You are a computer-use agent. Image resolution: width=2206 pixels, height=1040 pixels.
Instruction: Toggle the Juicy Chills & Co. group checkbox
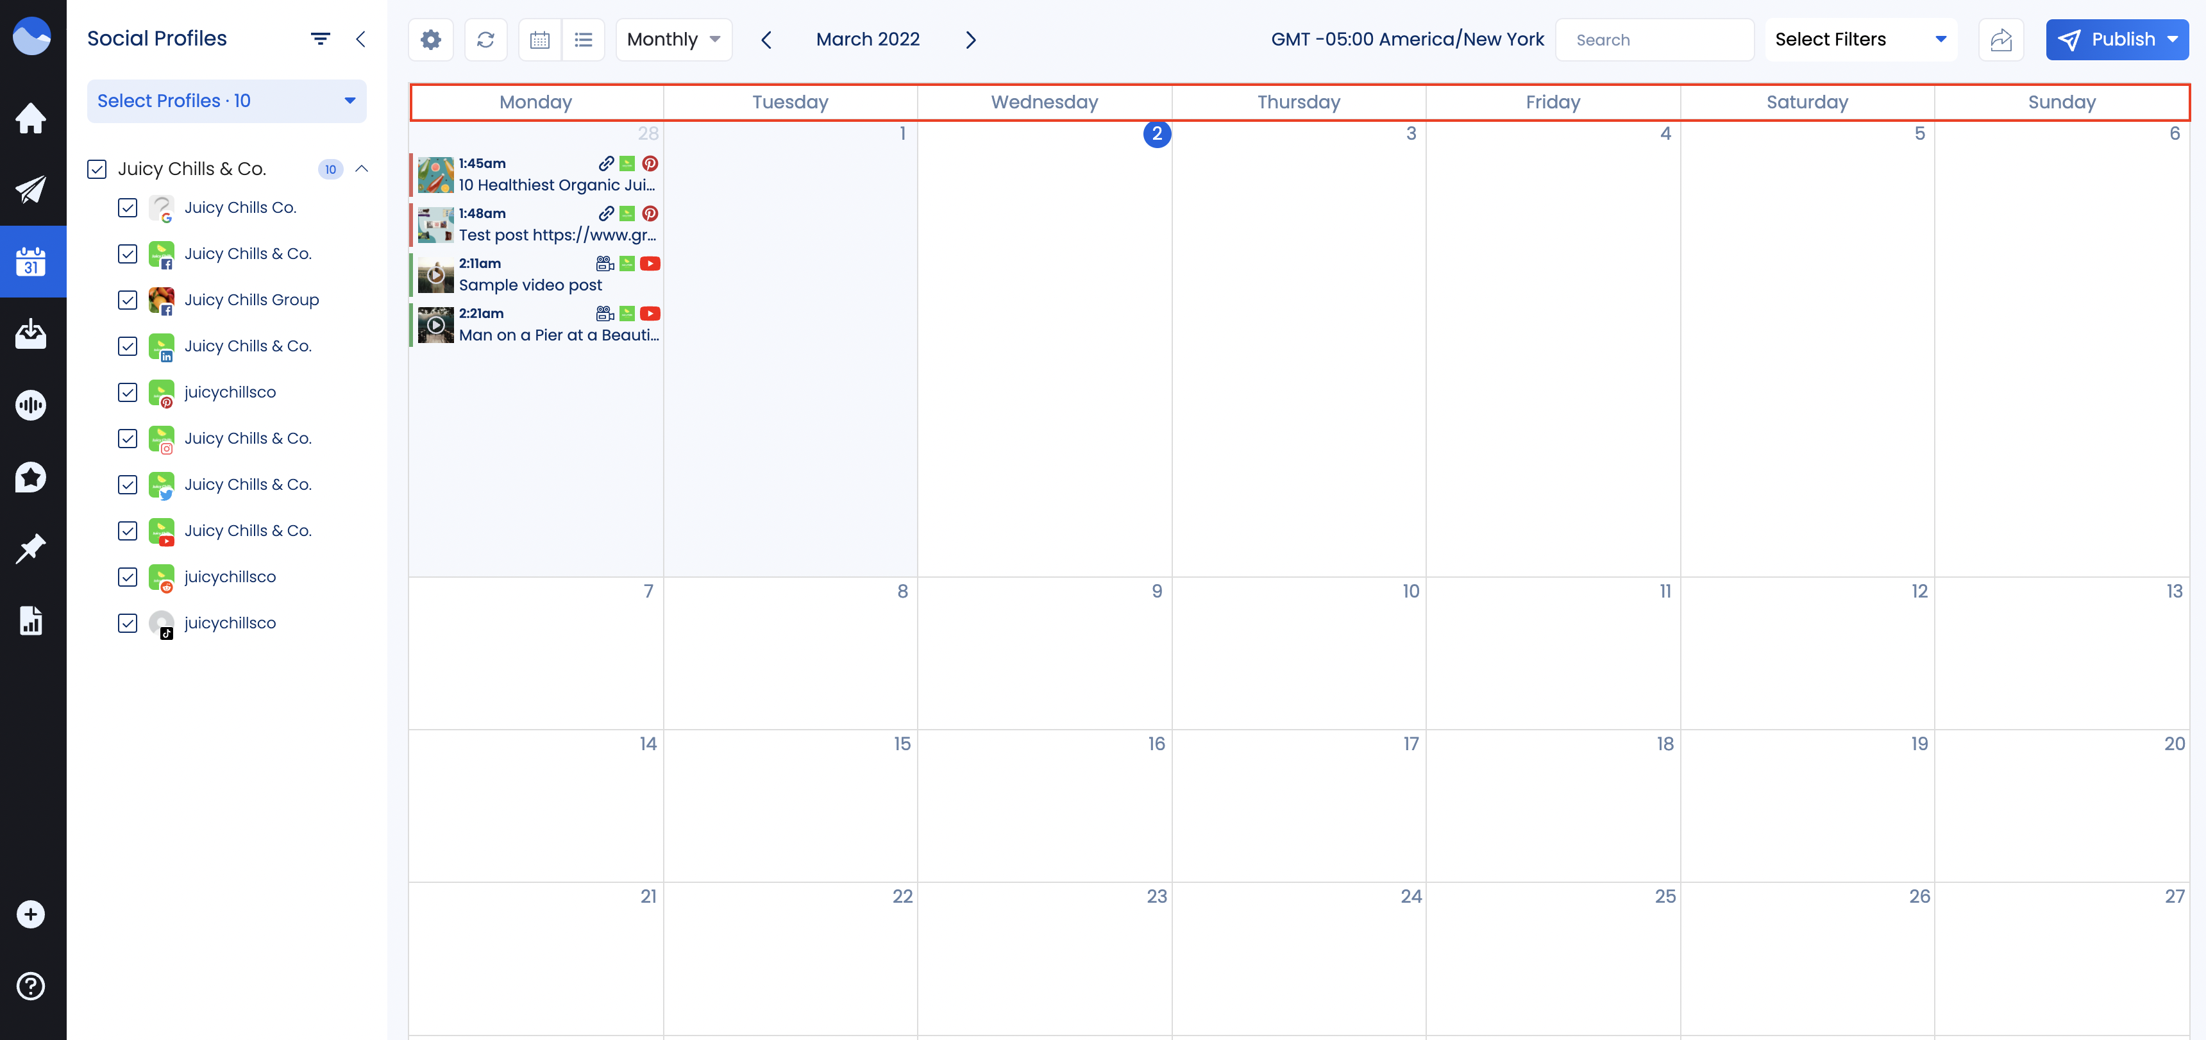point(97,169)
